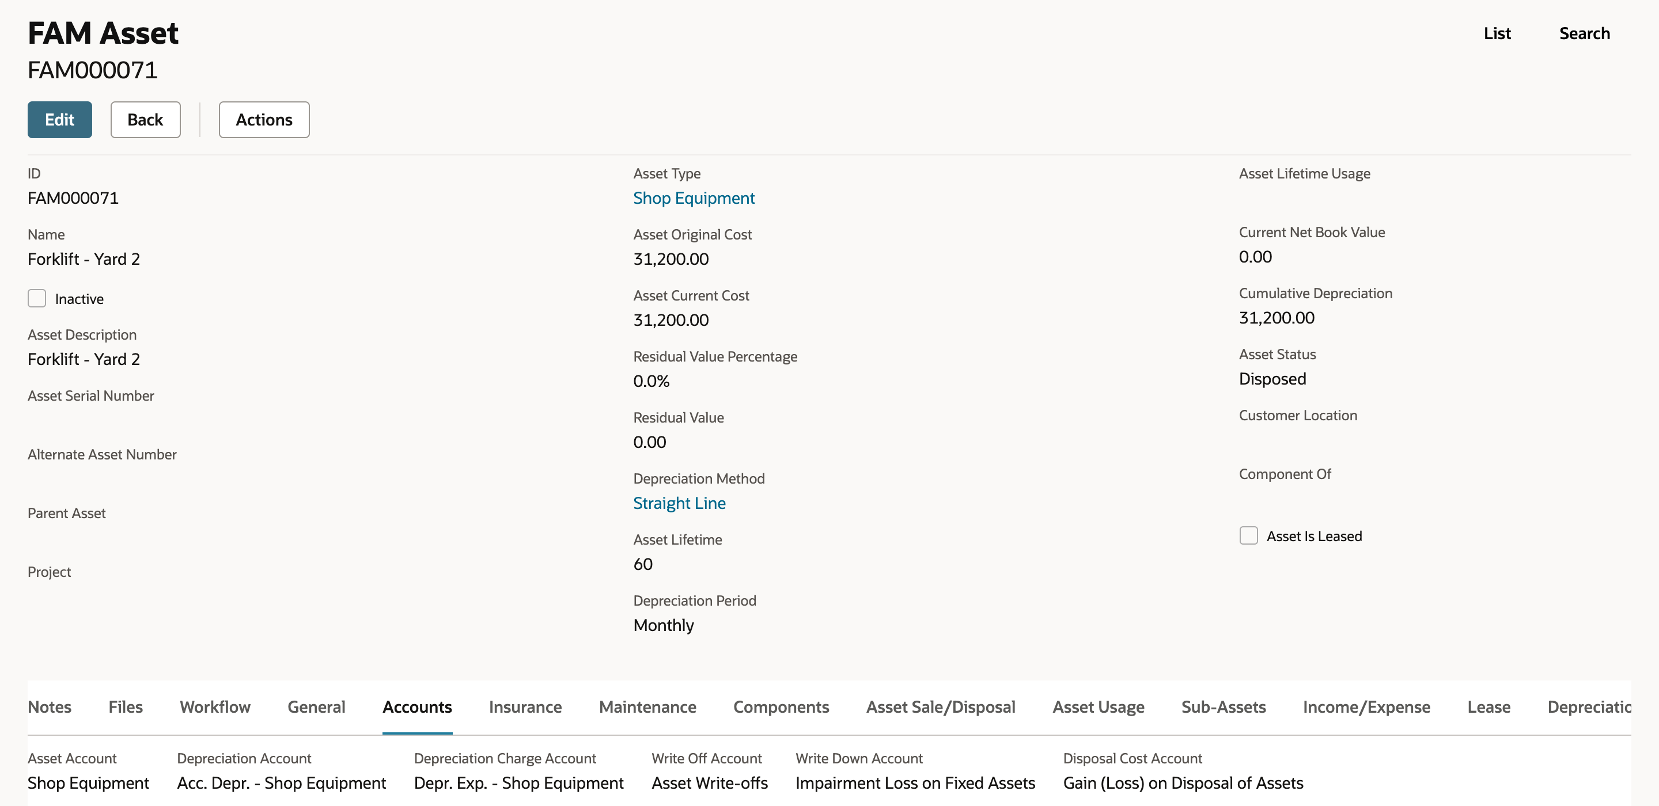This screenshot has width=1659, height=806.
Task: Switch to the Notes tab
Action: coord(50,707)
